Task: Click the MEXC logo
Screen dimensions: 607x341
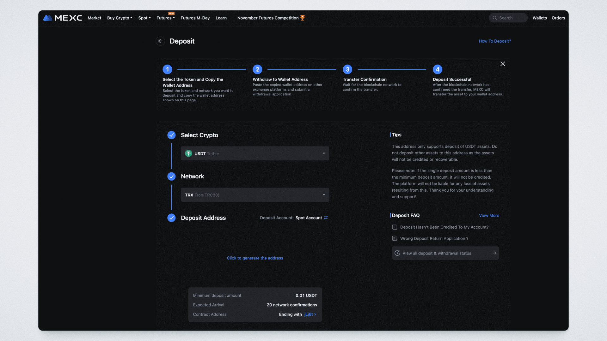Action: (62, 18)
